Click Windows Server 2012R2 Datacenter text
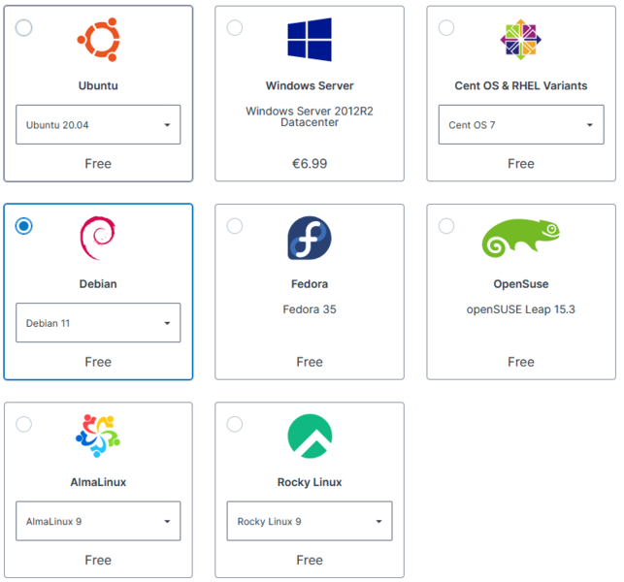Screen dimensions: 624x582 pos(310,116)
